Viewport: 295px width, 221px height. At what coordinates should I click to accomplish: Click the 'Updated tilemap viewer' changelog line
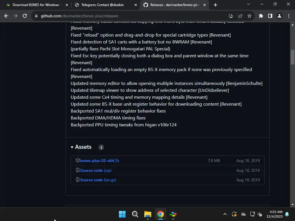pos(150,90)
